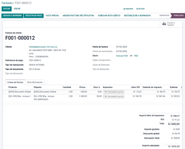Open VISTA PREVIA of the invoice
The image size is (185, 149).
52,16
